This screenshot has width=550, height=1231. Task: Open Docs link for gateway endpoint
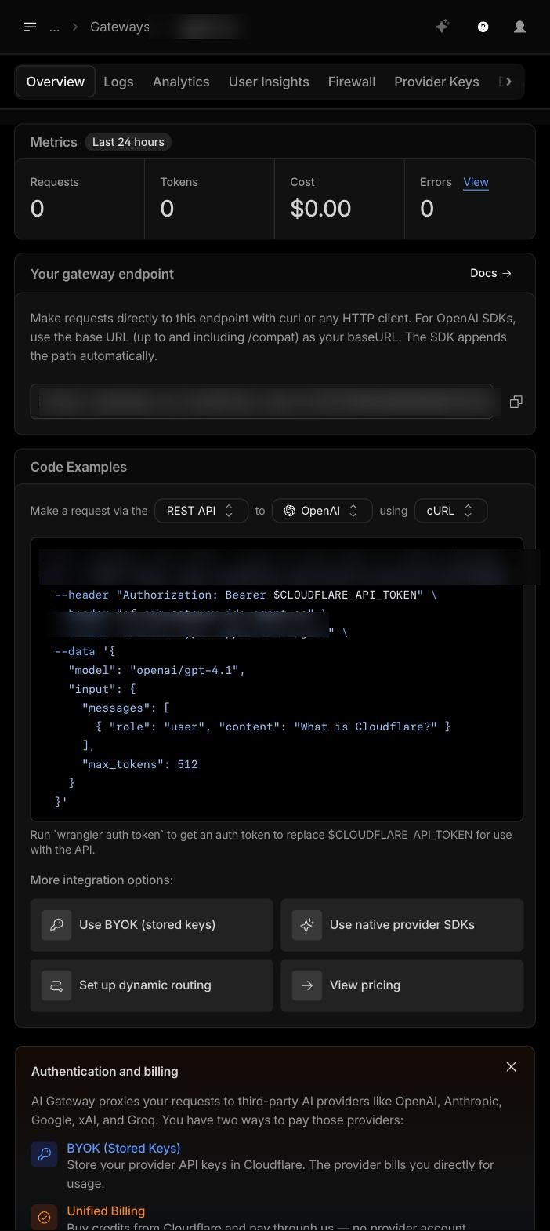tap(491, 273)
